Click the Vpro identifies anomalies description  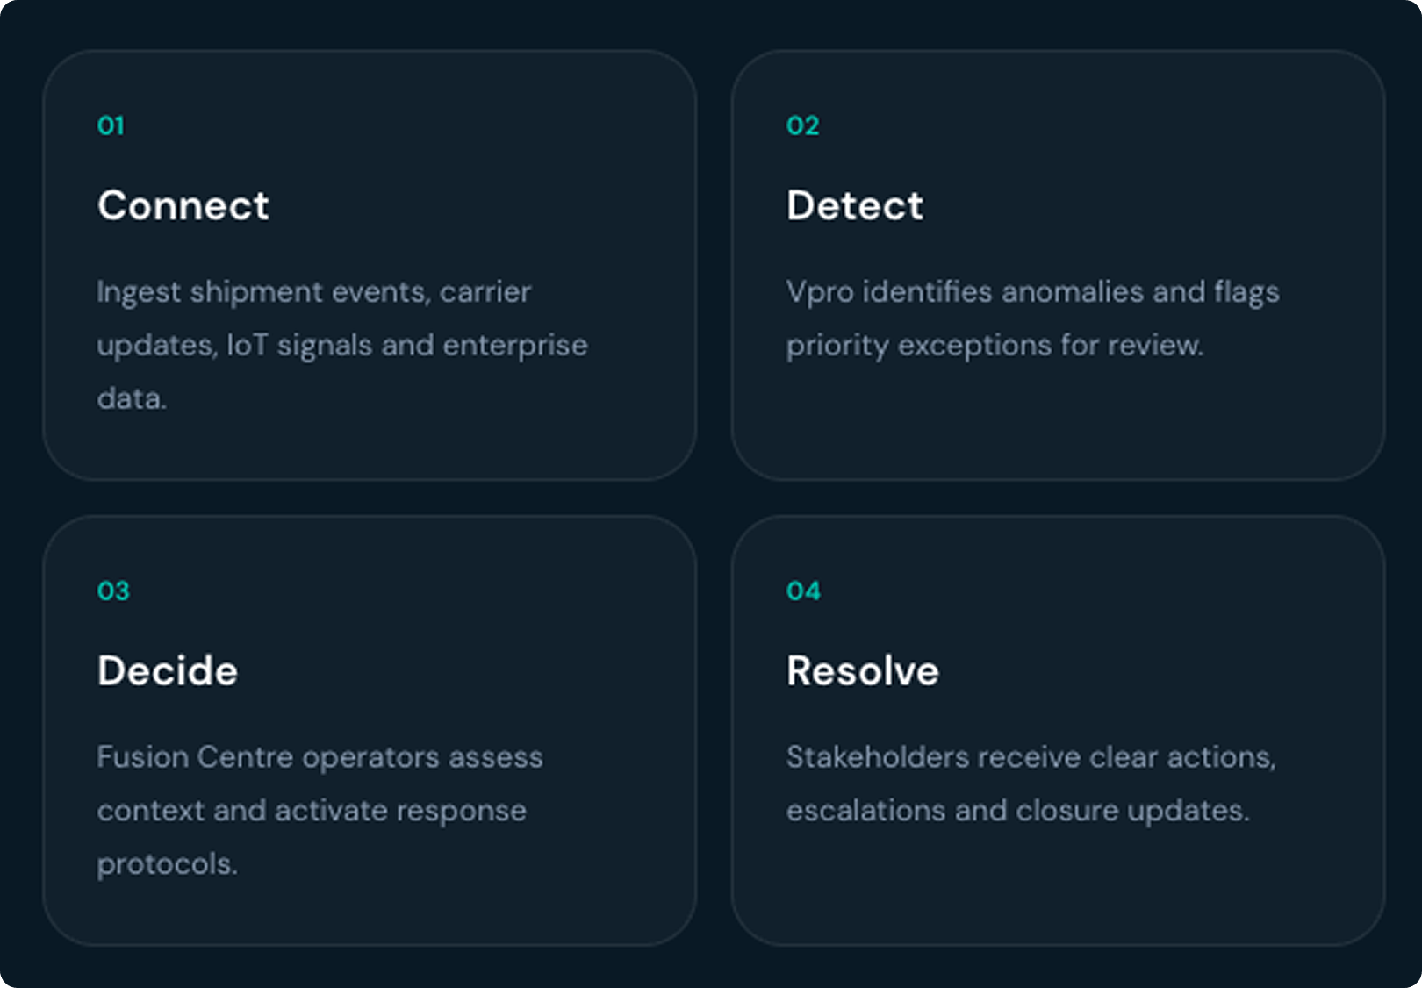pyautogui.click(x=1033, y=319)
